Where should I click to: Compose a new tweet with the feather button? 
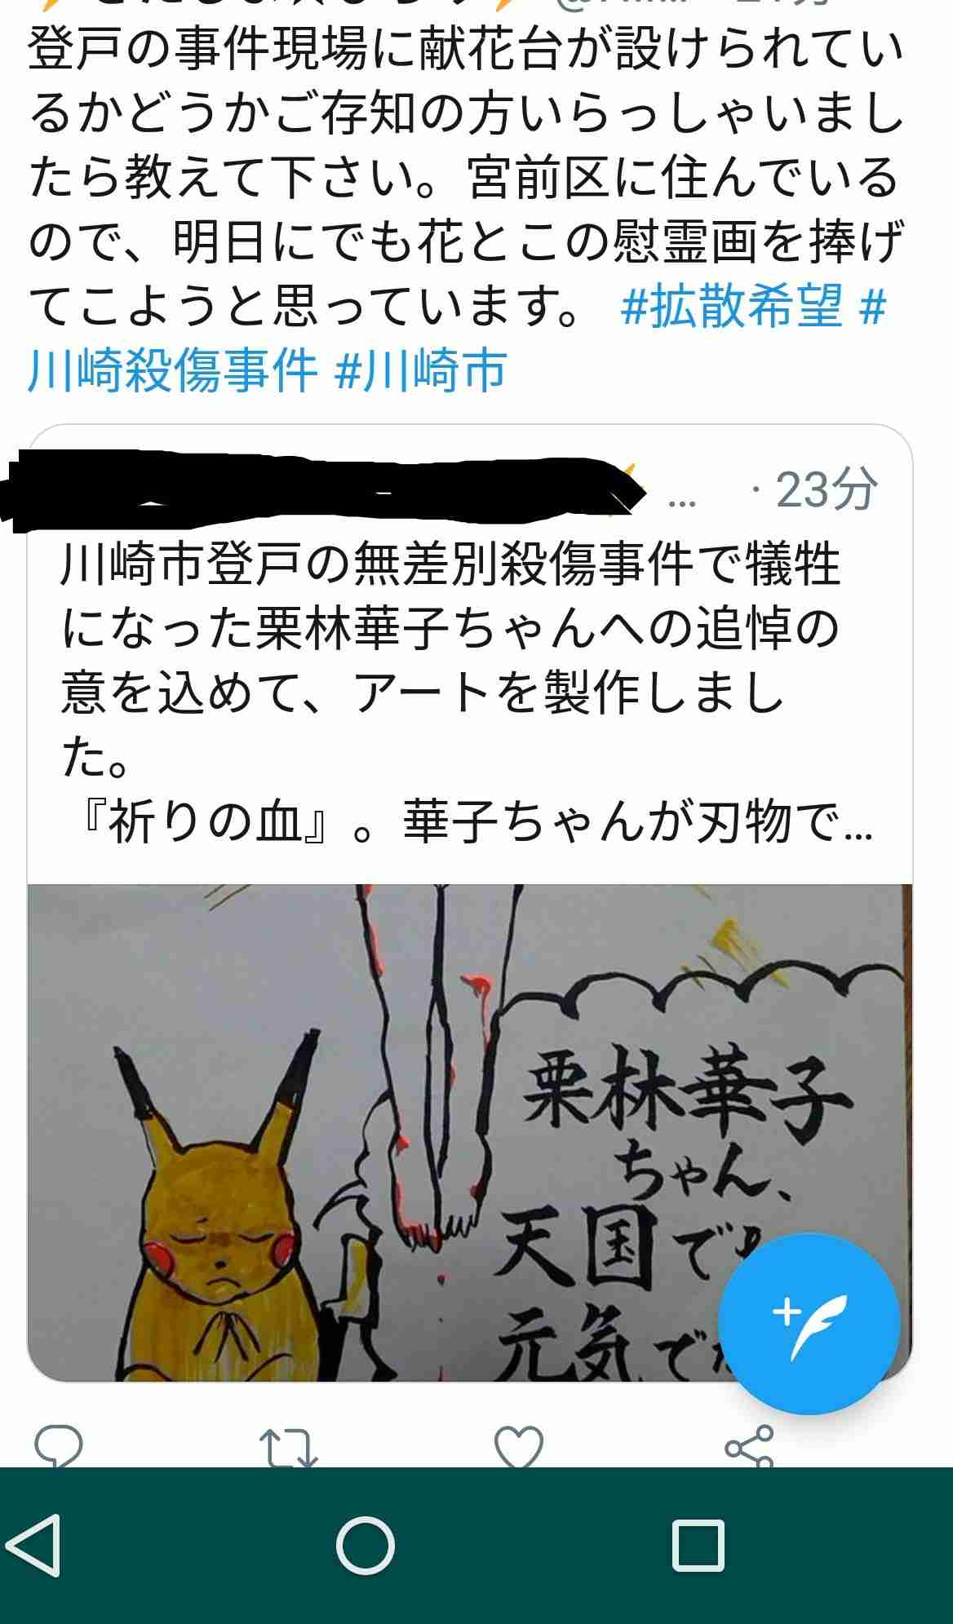point(809,1323)
